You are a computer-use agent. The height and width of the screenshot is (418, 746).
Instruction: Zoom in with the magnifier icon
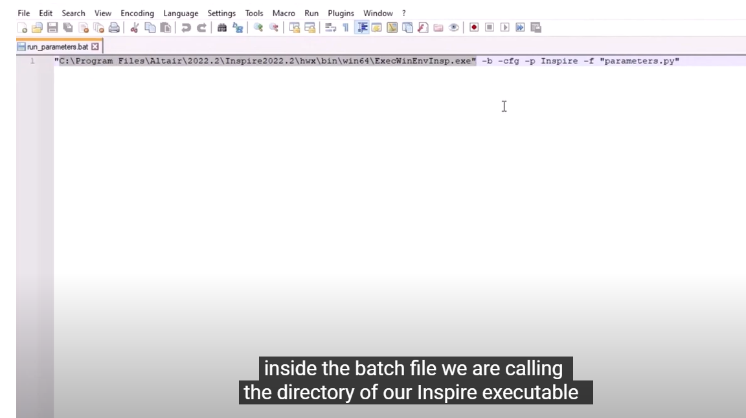tap(258, 28)
